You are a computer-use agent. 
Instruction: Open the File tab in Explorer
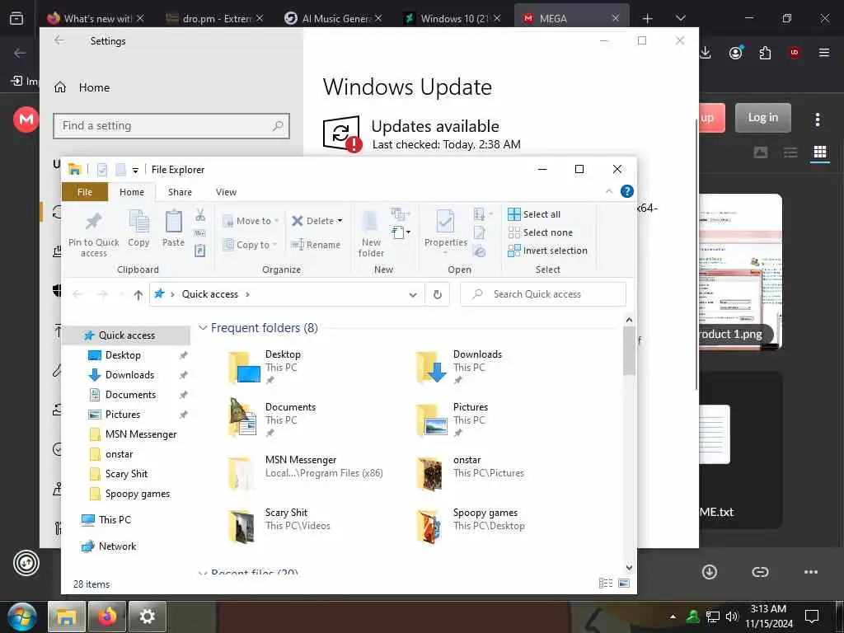click(85, 192)
